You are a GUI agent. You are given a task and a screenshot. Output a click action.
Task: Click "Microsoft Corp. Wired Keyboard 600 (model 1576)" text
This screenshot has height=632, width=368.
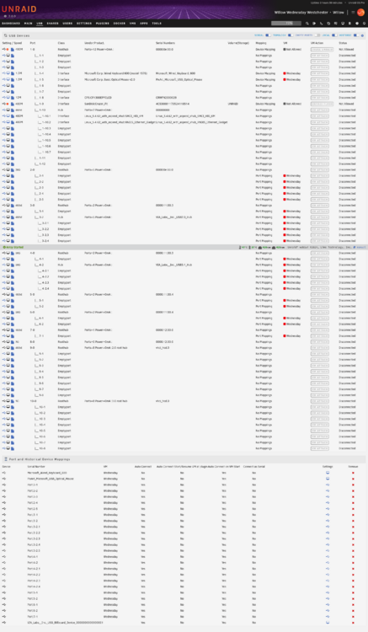pyautogui.click(x=115, y=73)
